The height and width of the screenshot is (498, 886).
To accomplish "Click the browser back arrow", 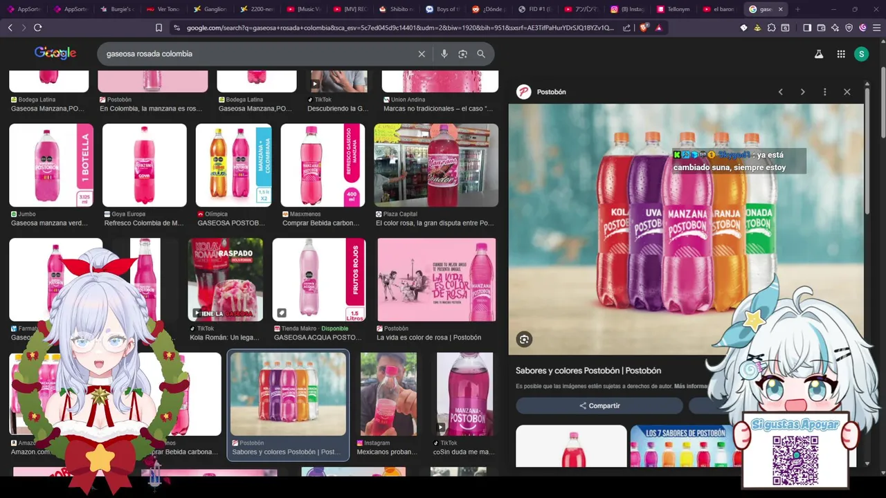I will tap(10, 28).
